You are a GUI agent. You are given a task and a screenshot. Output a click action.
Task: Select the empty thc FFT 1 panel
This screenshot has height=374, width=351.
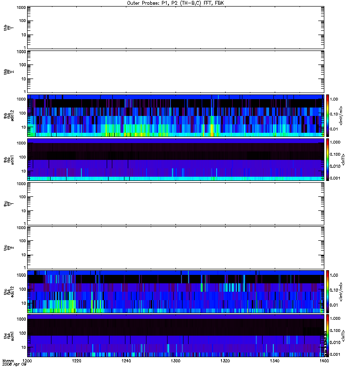click(x=175, y=204)
